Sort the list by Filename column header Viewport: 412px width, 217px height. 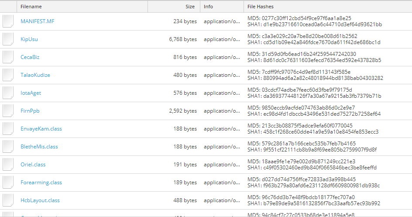coord(31,7)
